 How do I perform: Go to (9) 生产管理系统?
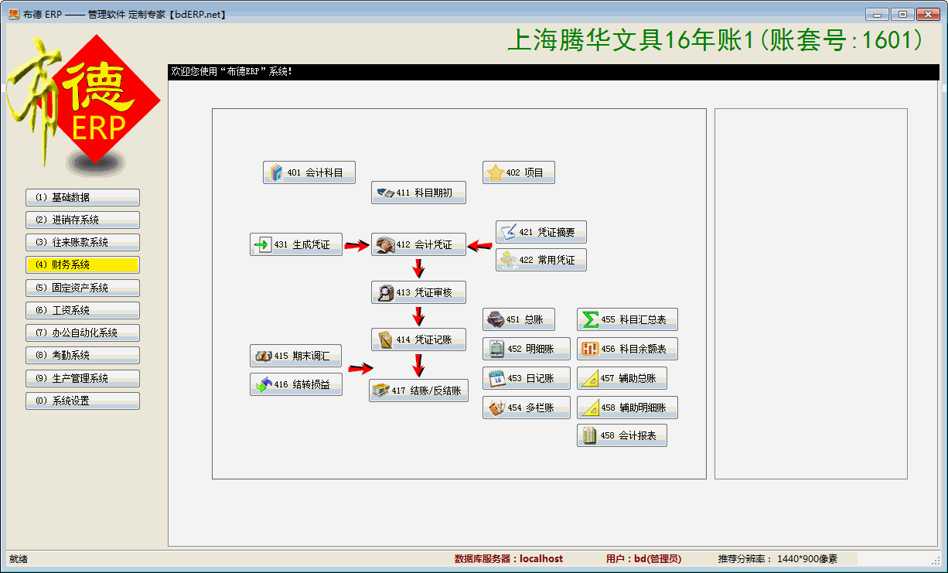click(x=83, y=378)
